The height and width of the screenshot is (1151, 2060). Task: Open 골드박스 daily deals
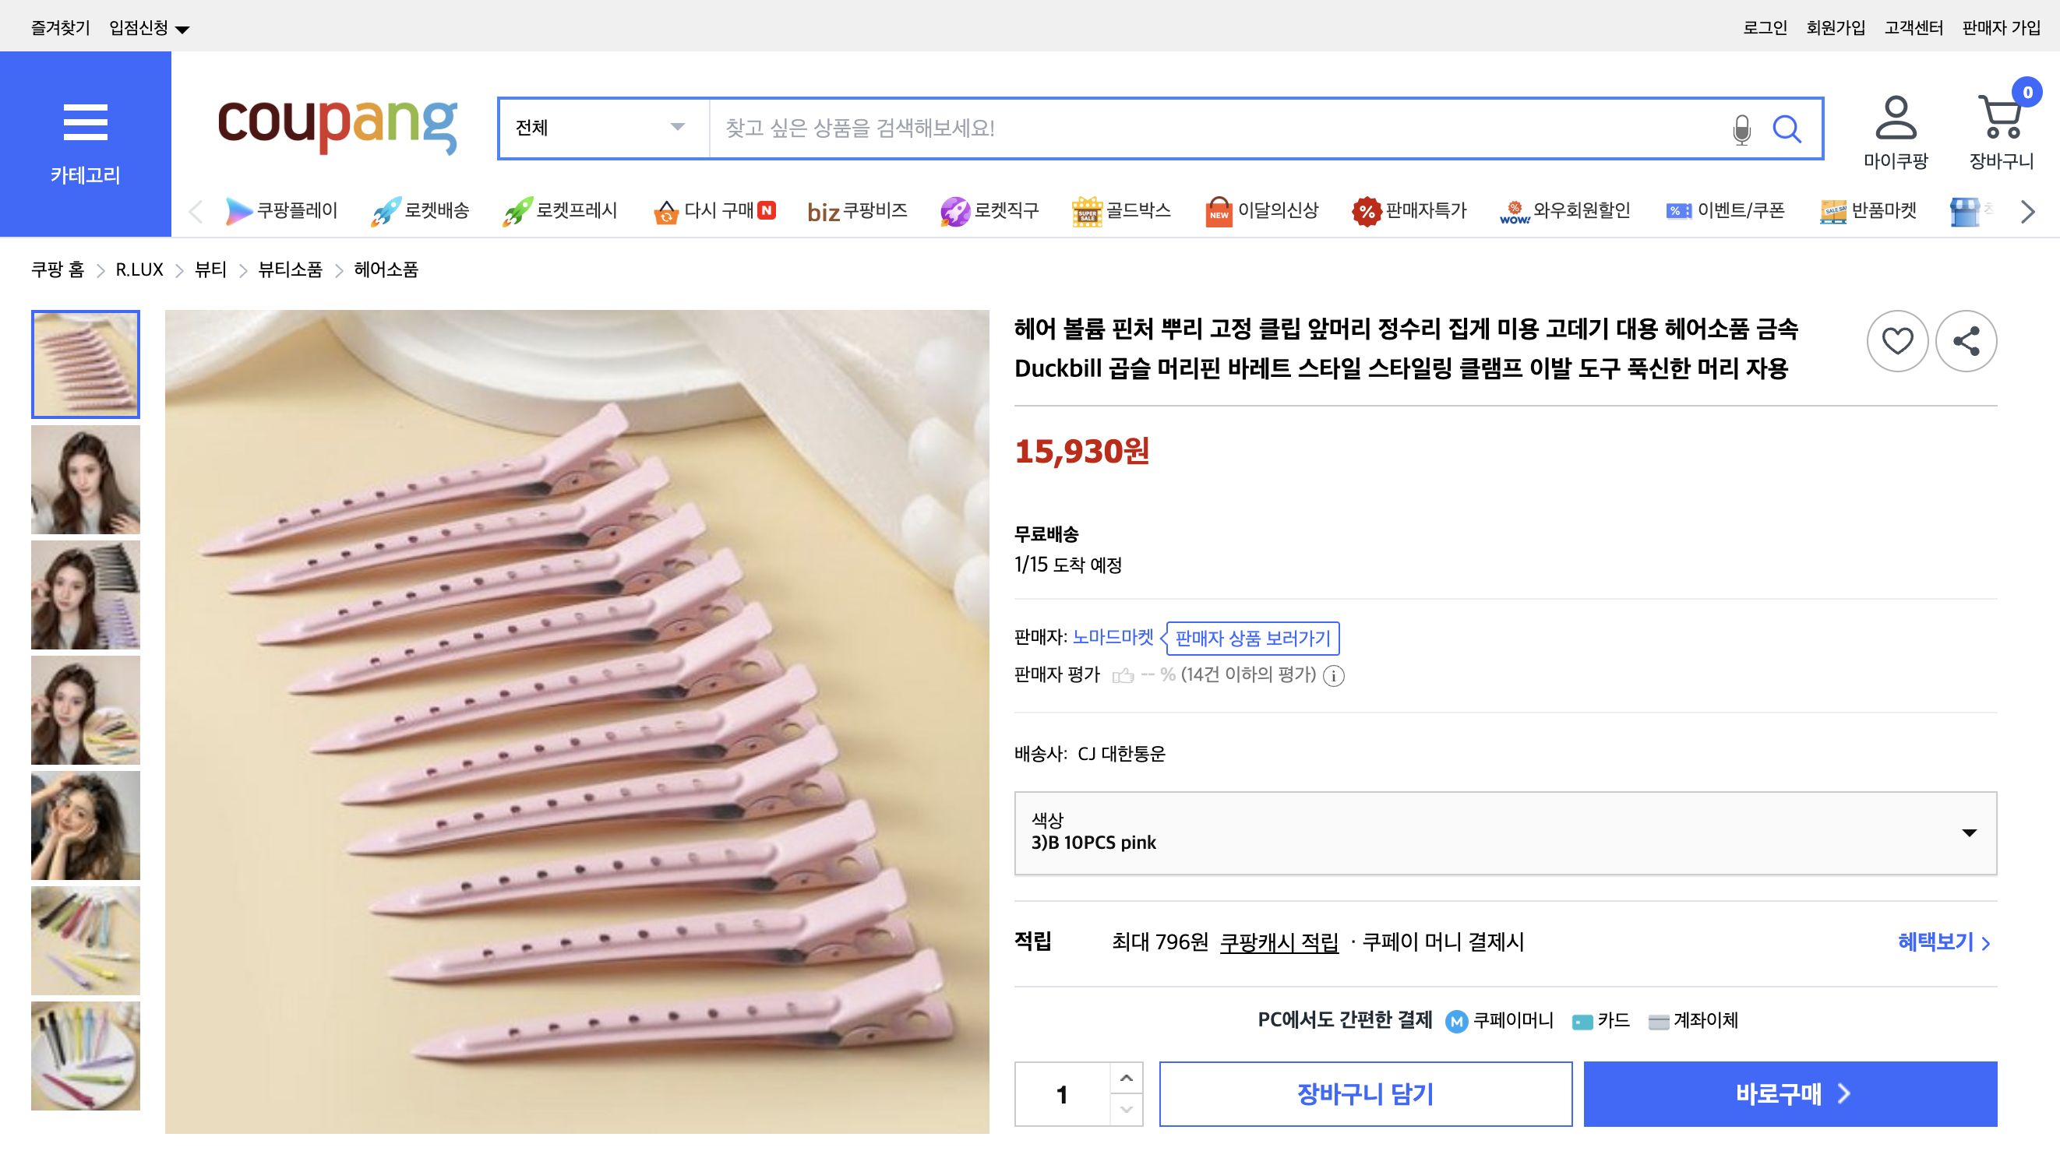click(1121, 210)
